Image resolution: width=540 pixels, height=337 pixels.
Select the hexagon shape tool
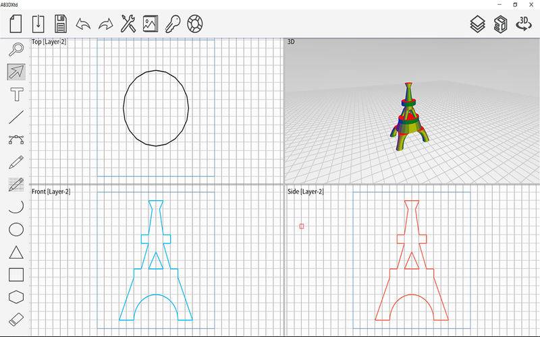point(16,297)
